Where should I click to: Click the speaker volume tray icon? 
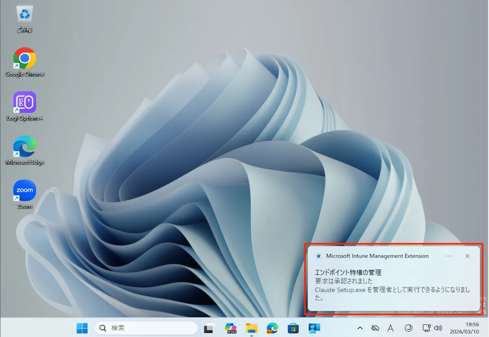438,328
